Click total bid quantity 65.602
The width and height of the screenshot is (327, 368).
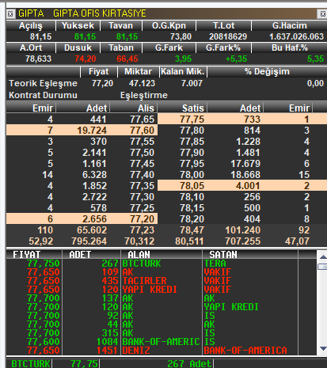[92, 230]
